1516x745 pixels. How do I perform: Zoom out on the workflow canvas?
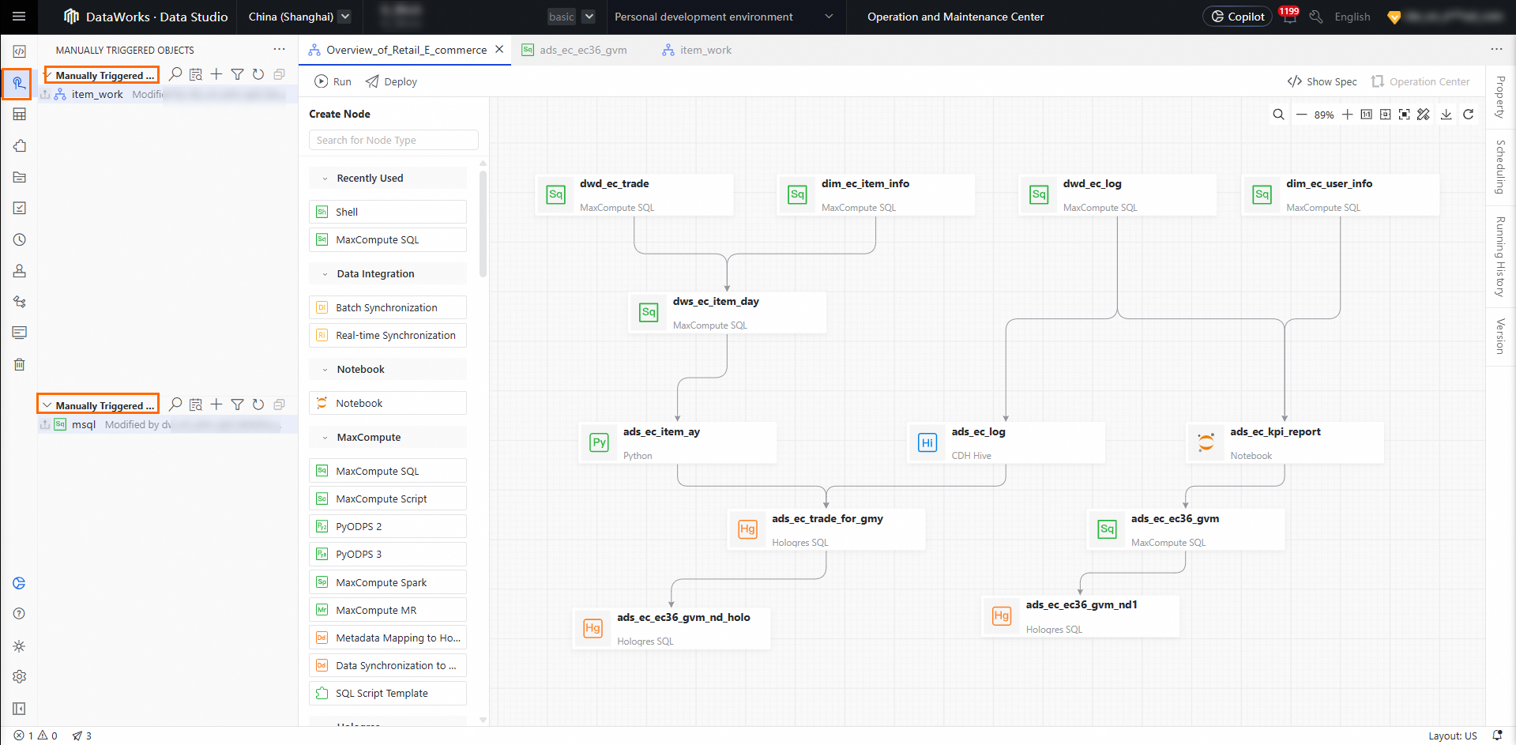(x=1301, y=115)
